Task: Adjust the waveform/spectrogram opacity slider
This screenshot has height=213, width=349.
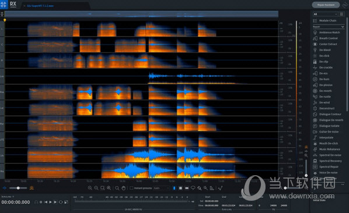Action: tap(18, 188)
